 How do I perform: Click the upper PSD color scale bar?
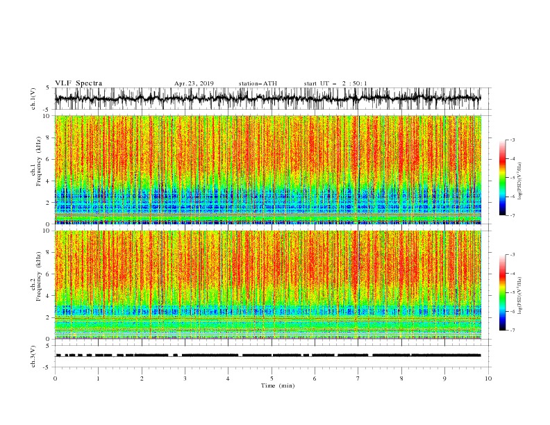point(502,177)
